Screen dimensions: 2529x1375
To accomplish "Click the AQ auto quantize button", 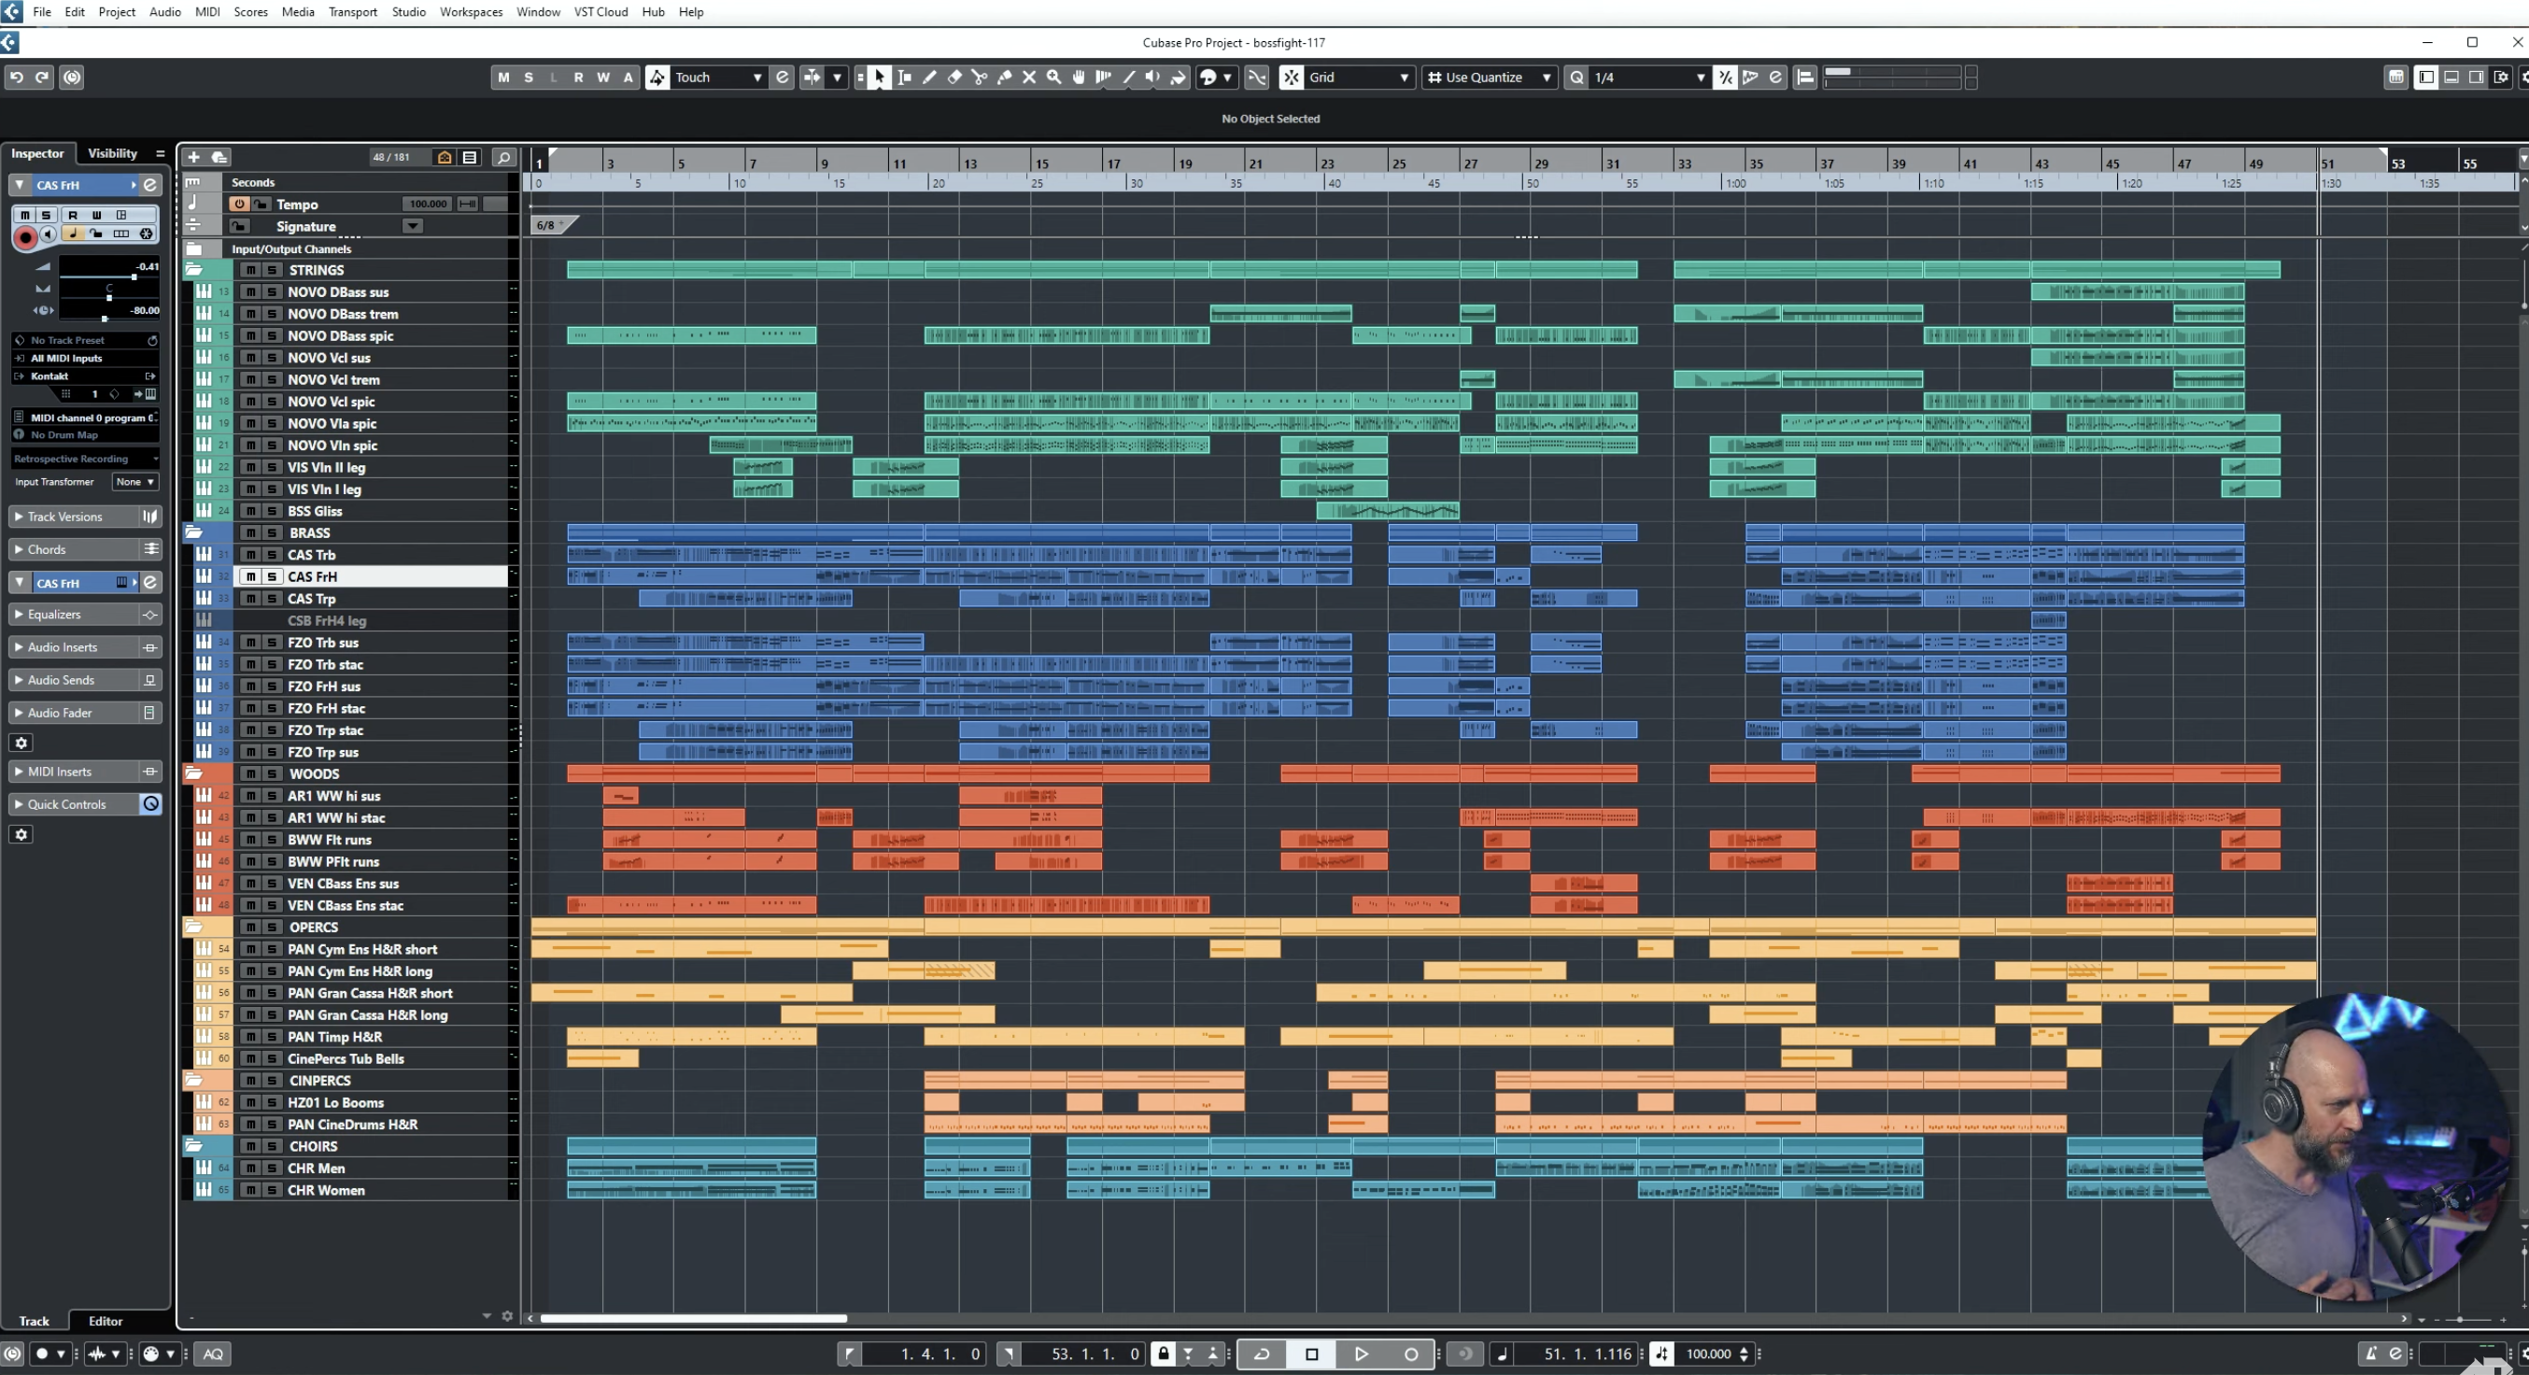I will 213,1354.
